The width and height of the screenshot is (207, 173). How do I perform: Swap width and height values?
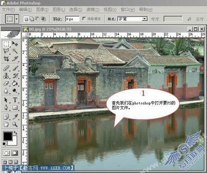[189, 19]
